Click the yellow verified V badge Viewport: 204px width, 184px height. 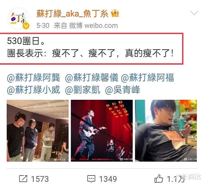tap(26, 26)
